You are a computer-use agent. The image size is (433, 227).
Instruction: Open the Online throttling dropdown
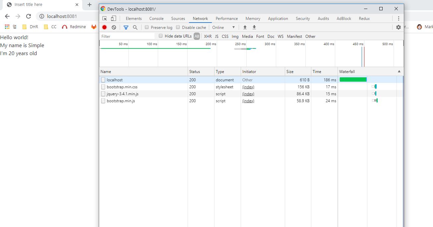coord(224,27)
